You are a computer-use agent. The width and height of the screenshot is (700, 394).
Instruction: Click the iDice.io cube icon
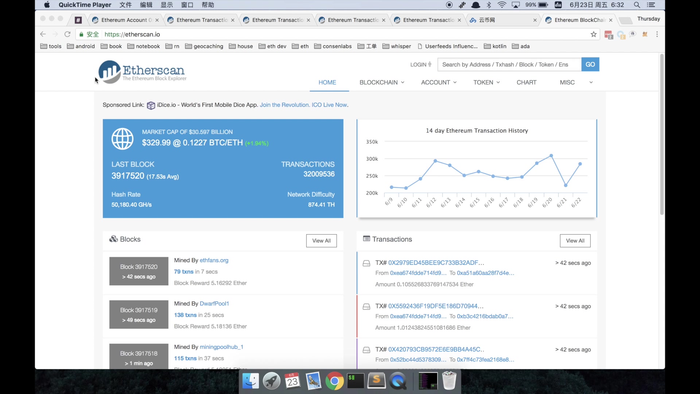click(151, 105)
